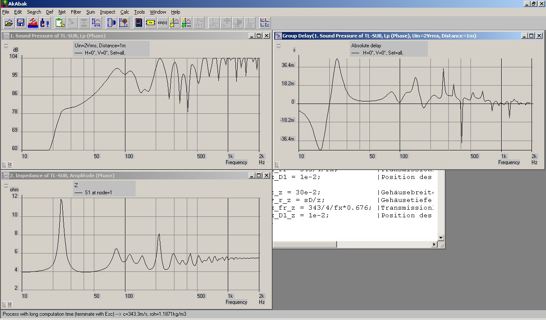Click the red speaker cabinet icon

(139, 23)
